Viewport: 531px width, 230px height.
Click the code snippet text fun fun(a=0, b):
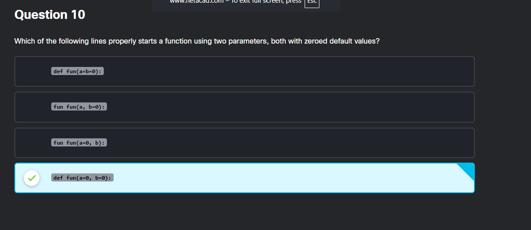coord(79,142)
